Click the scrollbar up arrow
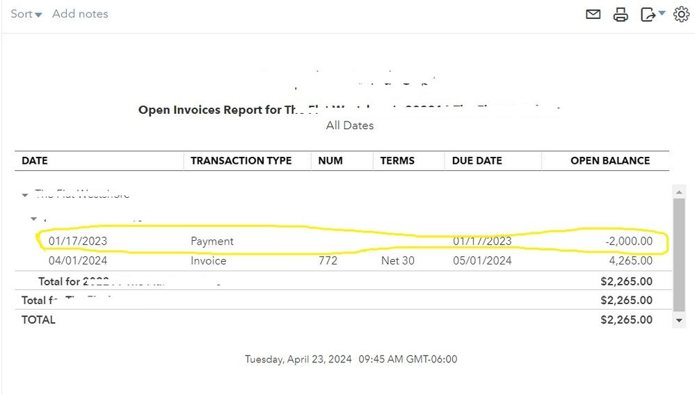This screenshot has width=695, height=395. [x=680, y=191]
